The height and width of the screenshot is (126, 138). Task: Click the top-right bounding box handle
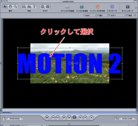pyautogui.click(x=122, y=48)
